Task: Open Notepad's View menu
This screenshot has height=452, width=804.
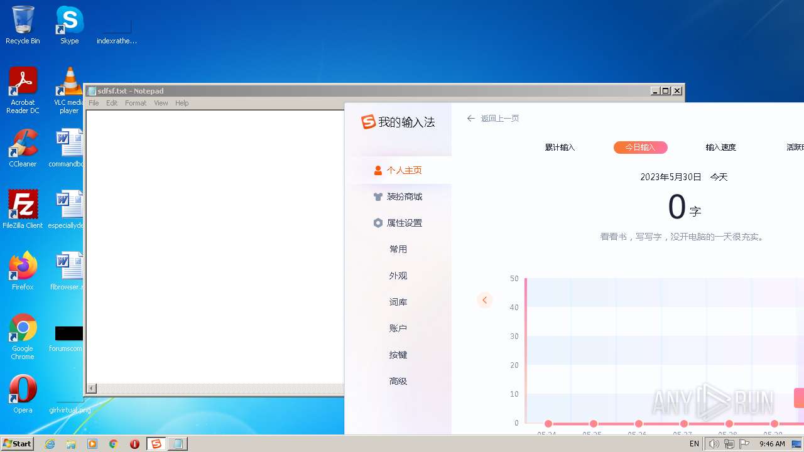Action: (x=161, y=103)
